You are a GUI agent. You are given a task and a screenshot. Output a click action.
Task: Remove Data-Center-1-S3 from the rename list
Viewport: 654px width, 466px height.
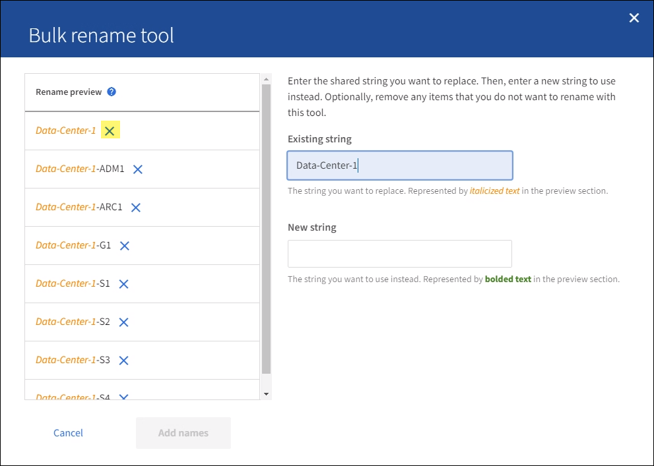click(123, 361)
